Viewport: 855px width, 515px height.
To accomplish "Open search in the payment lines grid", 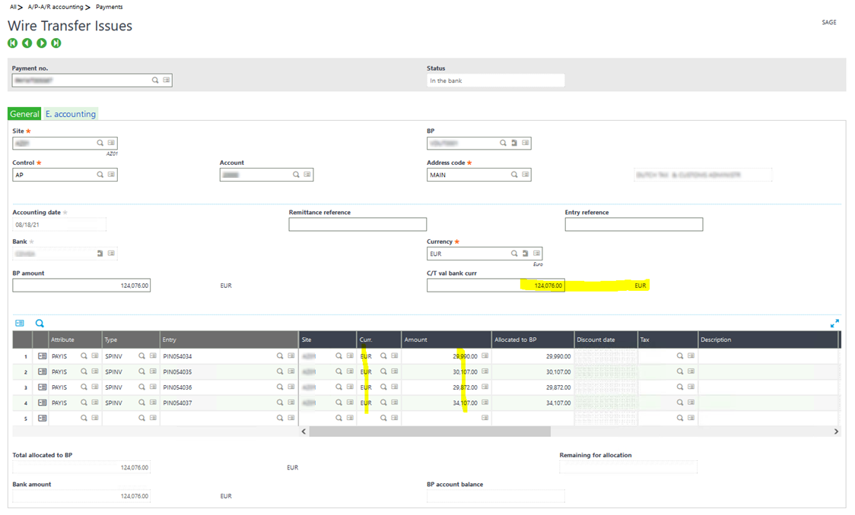I will pyautogui.click(x=39, y=324).
